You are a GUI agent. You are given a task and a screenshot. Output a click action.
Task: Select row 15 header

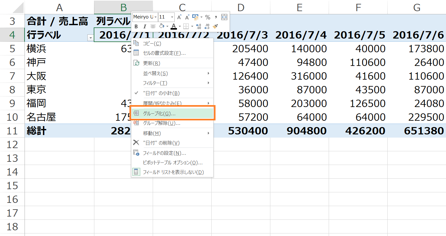click(x=12, y=185)
